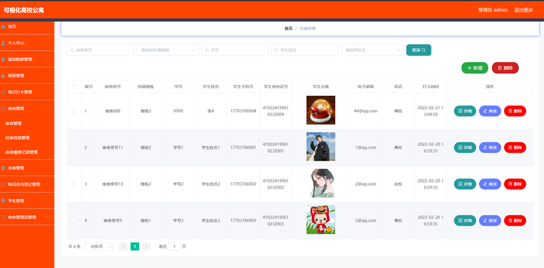Screen dimensions: 544x268
Task: Click the icon beside 班级管理
Action: click(3, 75)
